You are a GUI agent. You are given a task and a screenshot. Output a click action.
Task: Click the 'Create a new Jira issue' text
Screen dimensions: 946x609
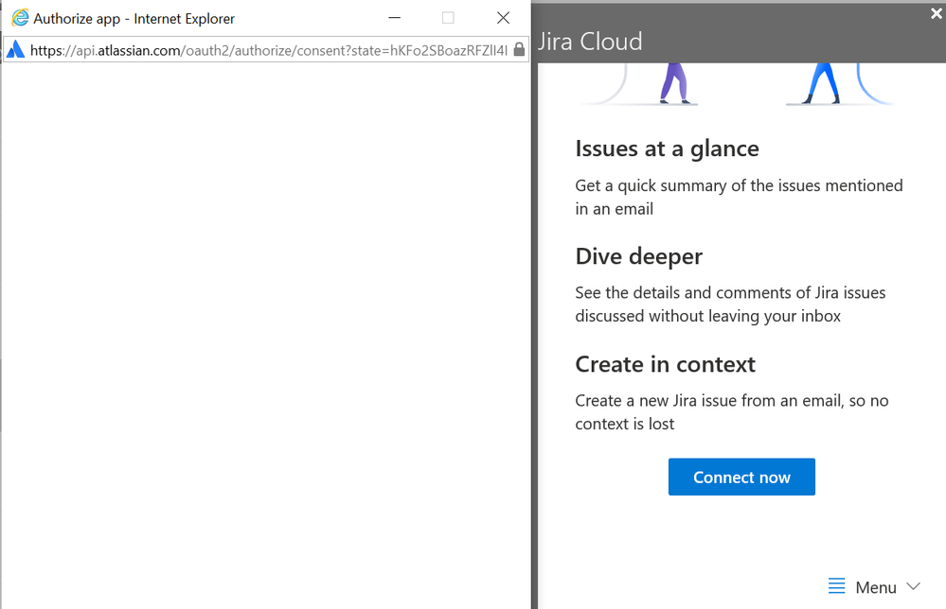pyautogui.click(x=731, y=412)
